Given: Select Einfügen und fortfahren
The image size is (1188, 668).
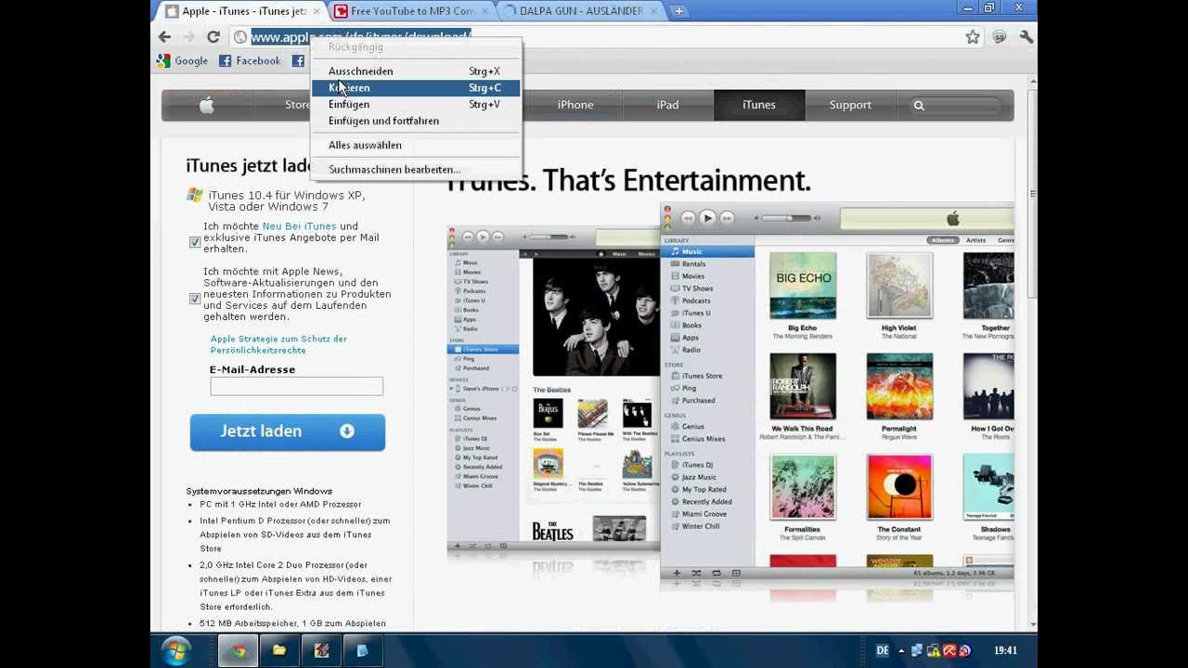Looking at the screenshot, I should 415,122.
